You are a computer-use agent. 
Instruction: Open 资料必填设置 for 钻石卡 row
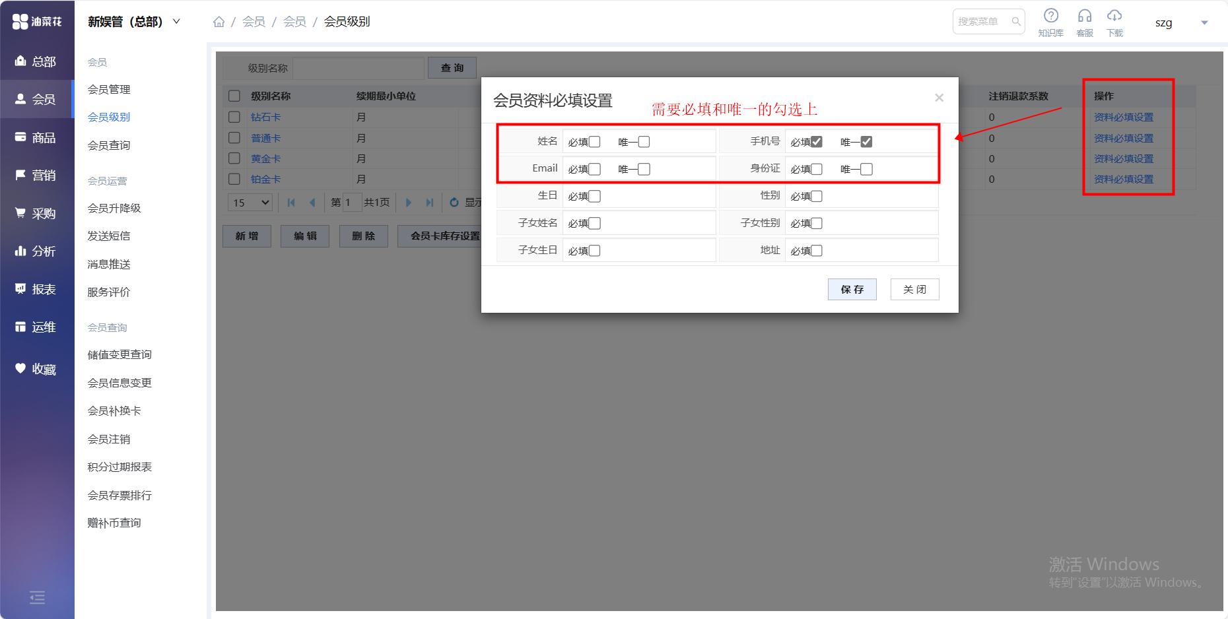click(1124, 117)
